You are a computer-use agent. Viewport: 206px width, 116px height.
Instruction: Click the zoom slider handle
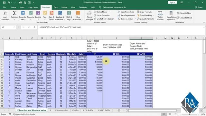click(189, 114)
